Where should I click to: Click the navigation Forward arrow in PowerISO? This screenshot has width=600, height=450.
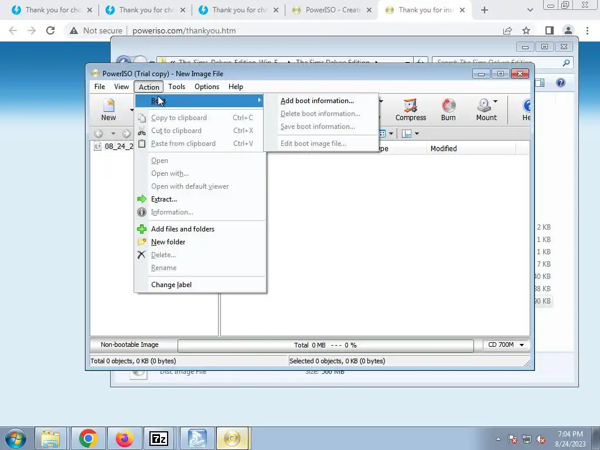[127, 134]
